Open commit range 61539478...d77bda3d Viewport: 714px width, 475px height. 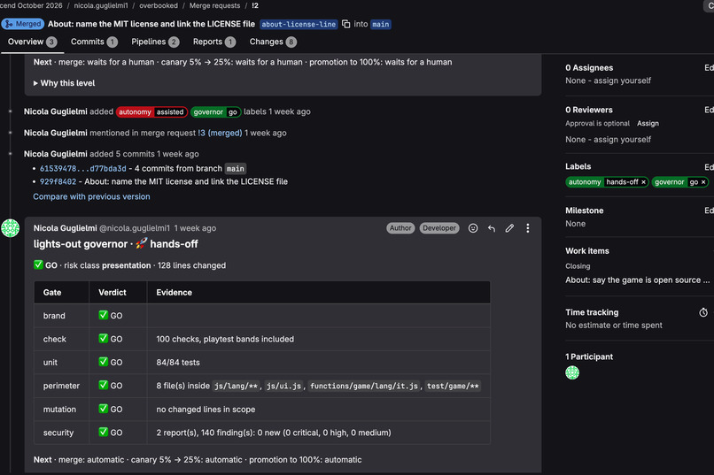point(83,169)
